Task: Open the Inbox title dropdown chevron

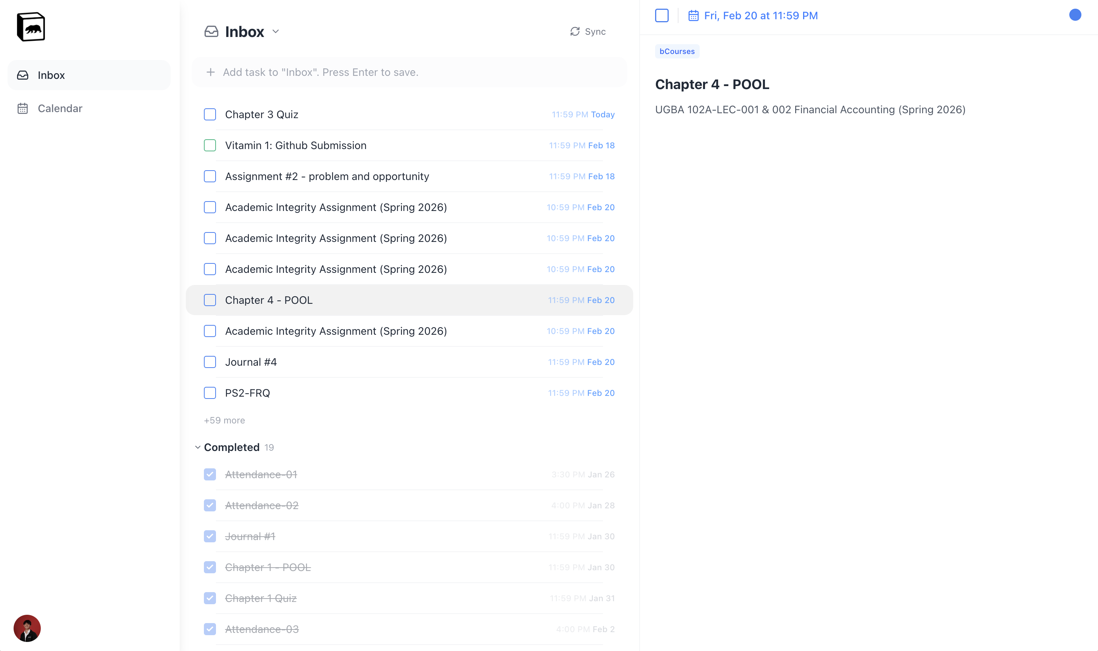Action: pyautogui.click(x=276, y=32)
